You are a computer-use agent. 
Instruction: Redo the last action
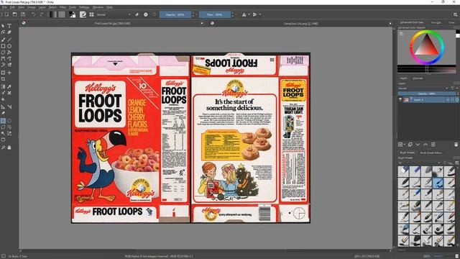click(42, 14)
